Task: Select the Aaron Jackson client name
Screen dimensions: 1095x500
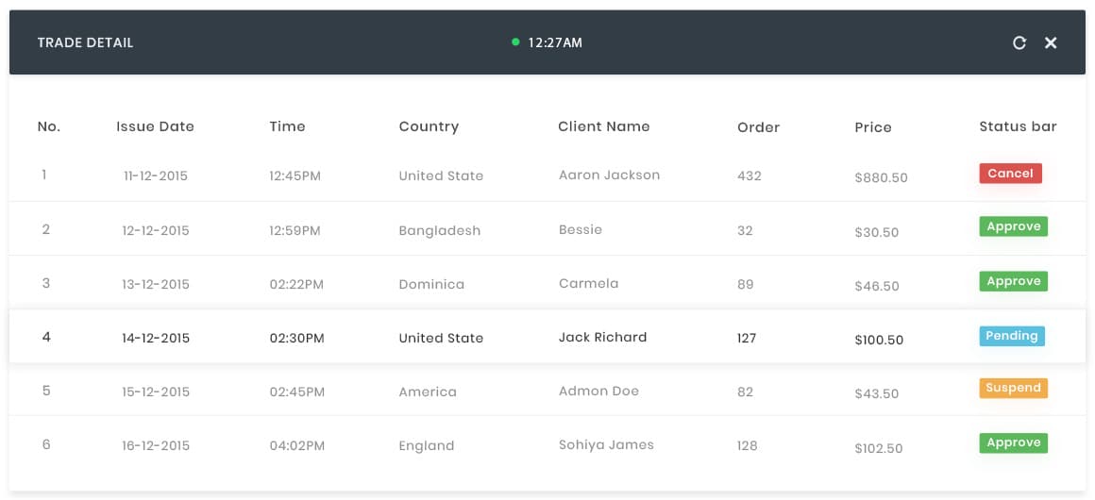Action: (609, 175)
